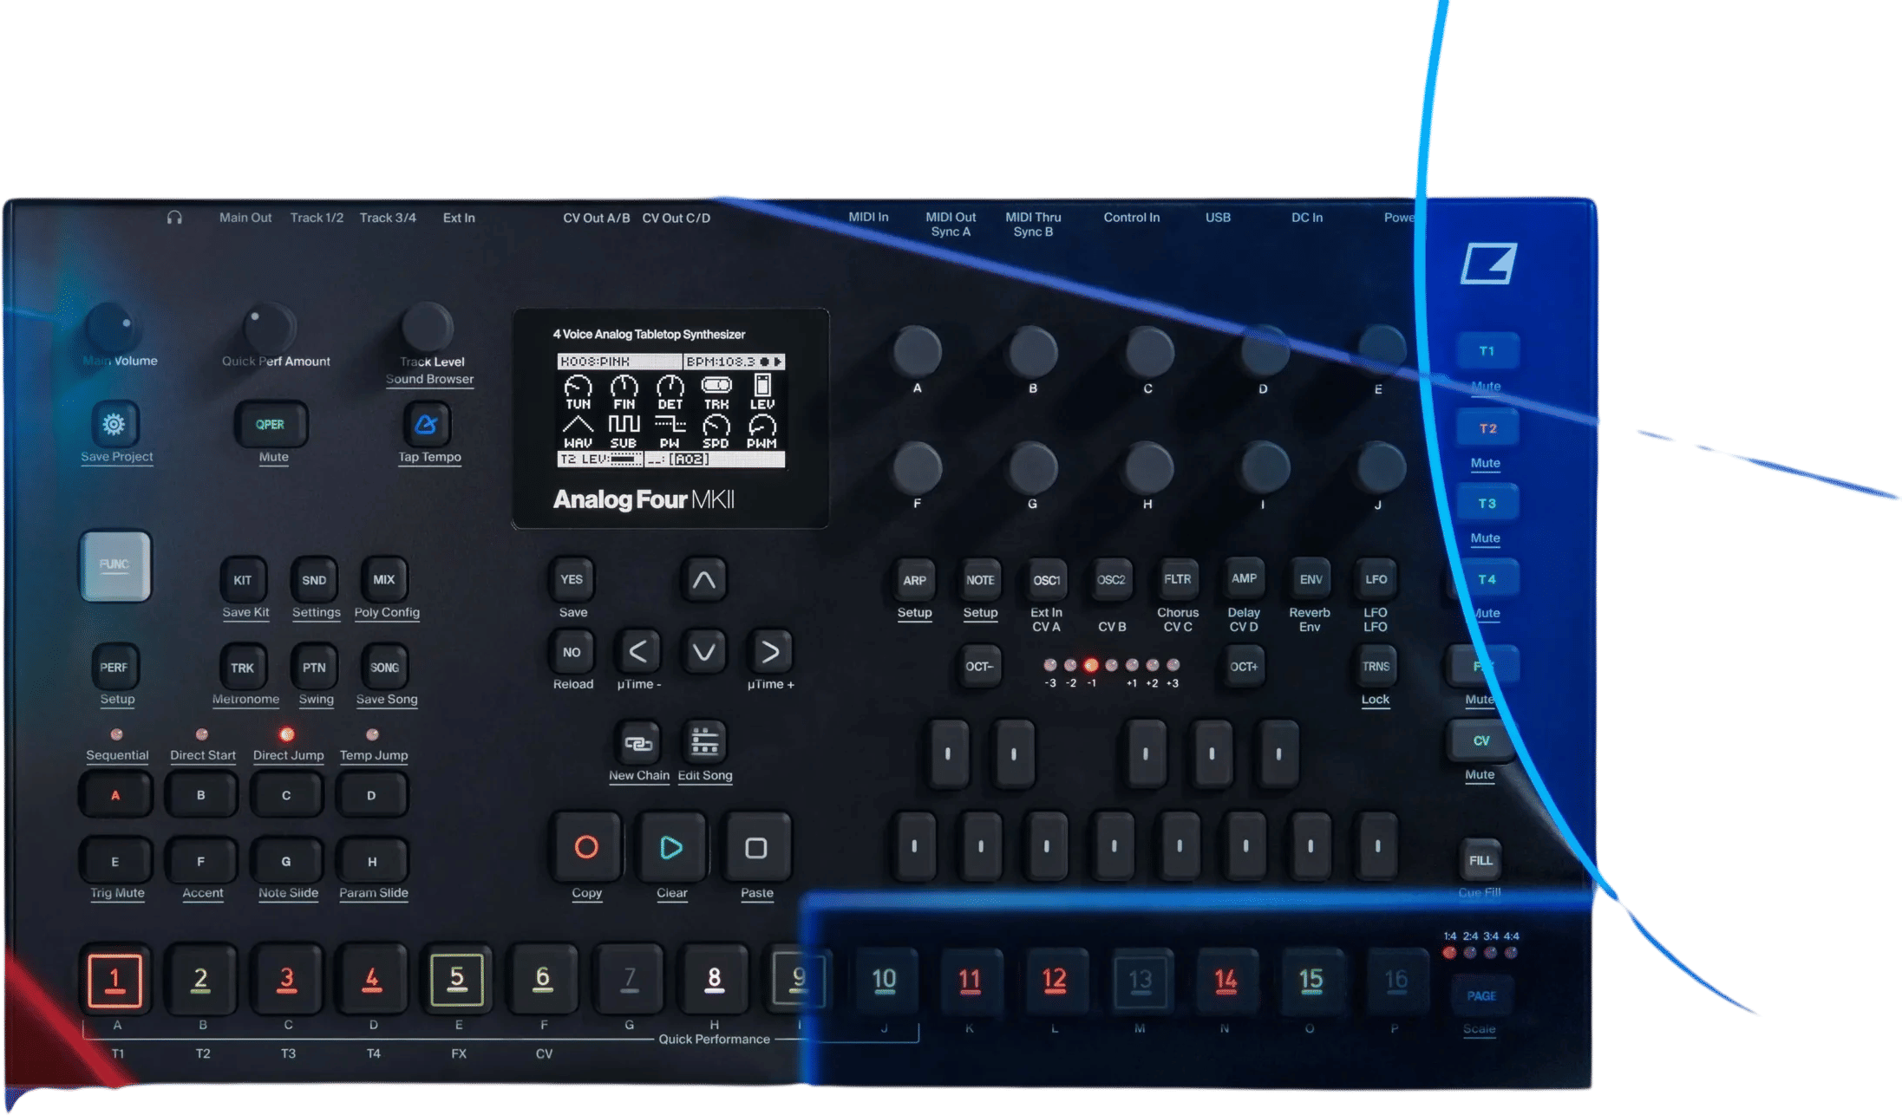Viewport: 1902px width, 1115px height.
Task: Click the FILL key
Action: tap(1480, 861)
